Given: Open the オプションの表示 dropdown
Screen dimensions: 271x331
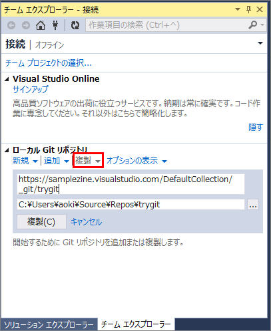Looking at the screenshot, I should [136, 161].
